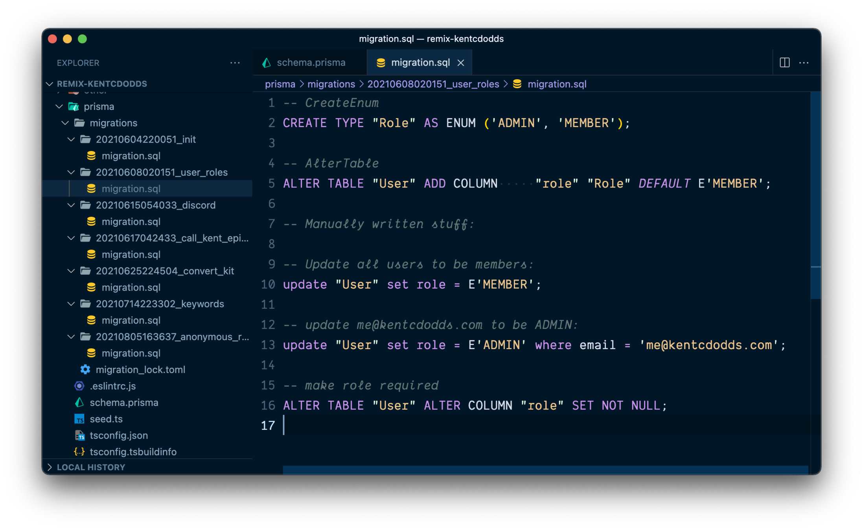Click the database icon in breadcrumb migration.sql
The image size is (863, 530).
[x=517, y=84]
